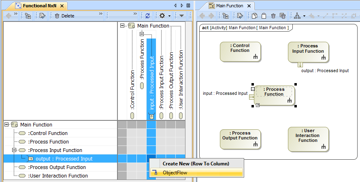The image size is (360, 182).
Task: Choose ObjectFlow from the context menu
Action: pyautogui.click(x=197, y=173)
